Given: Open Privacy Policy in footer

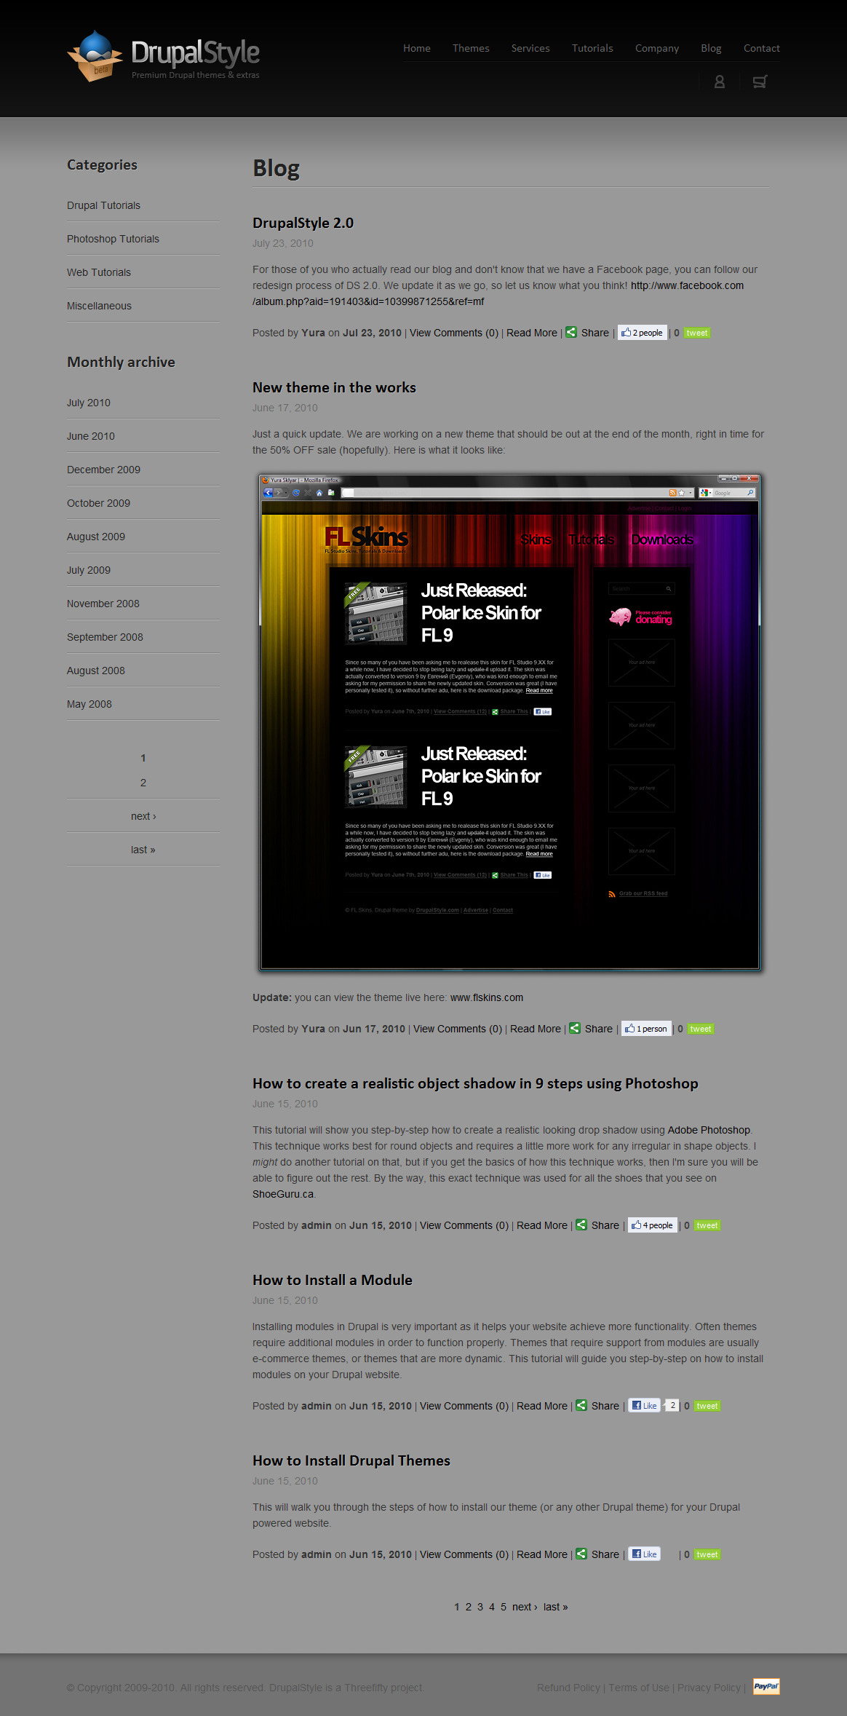Looking at the screenshot, I should point(709,1688).
